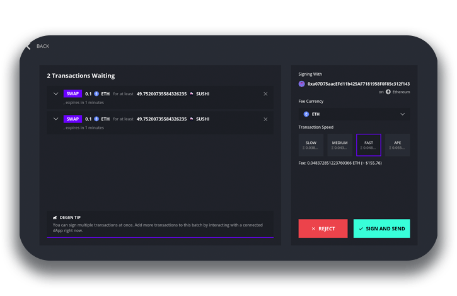Go back using the BACK arrow
Screen dimensions: 457x296
(x=28, y=46)
